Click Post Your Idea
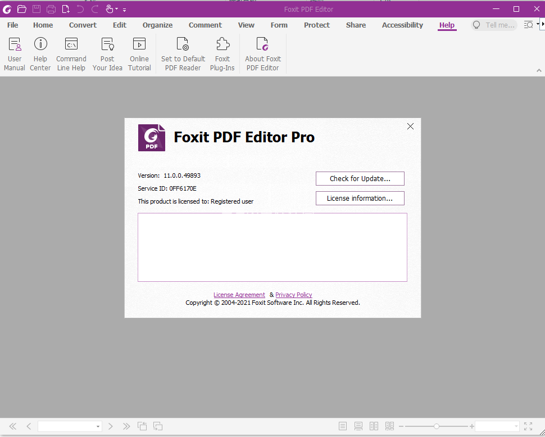Viewport: 545px width, 437px height. point(107,54)
